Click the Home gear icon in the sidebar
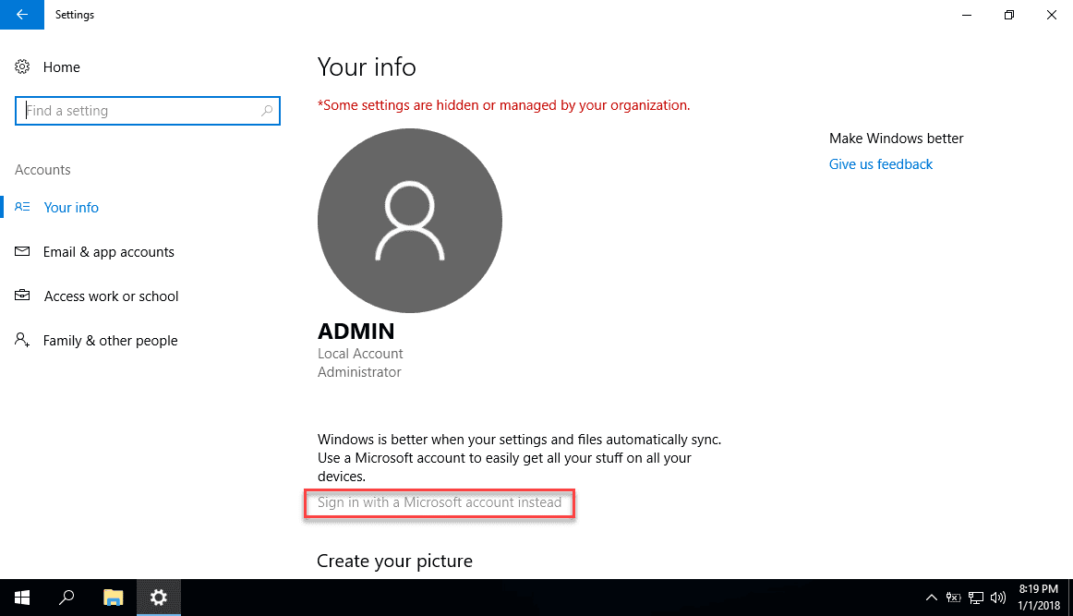Viewport: 1073px width, 616px height. pyautogui.click(x=21, y=66)
